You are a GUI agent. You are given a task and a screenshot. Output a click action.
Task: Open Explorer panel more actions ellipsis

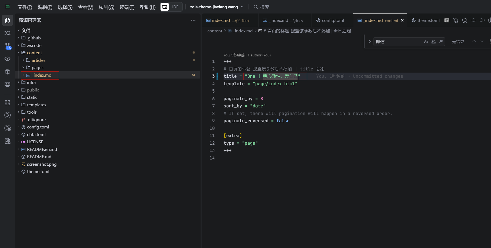(x=193, y=20)
